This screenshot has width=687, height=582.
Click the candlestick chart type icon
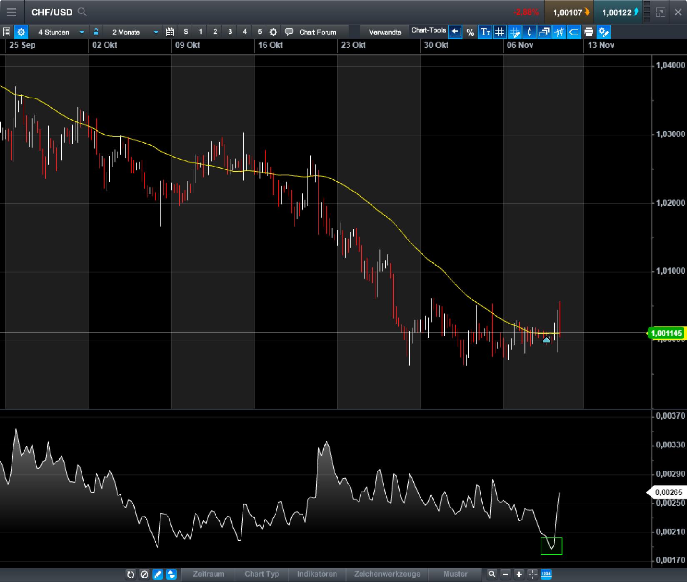click(x=529, y=32)
